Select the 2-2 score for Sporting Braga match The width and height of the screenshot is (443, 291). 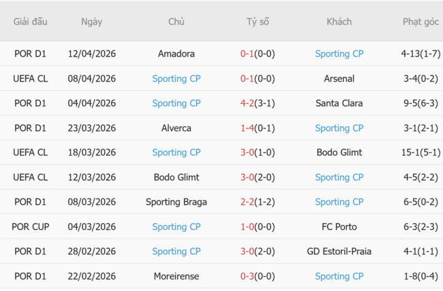(x=248, y=202)
